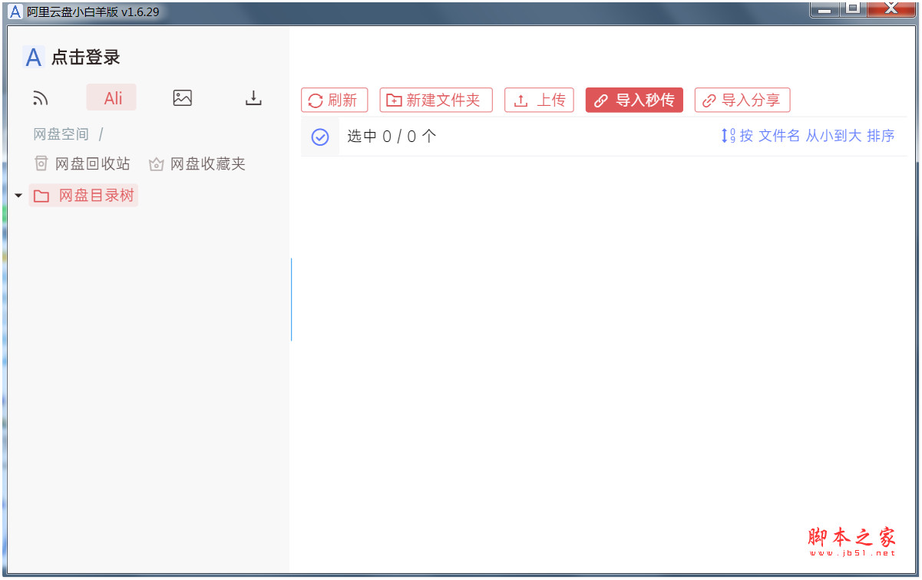Toggle the select-all check circle
The image size is (922, 580).
[x=320, y=137]
